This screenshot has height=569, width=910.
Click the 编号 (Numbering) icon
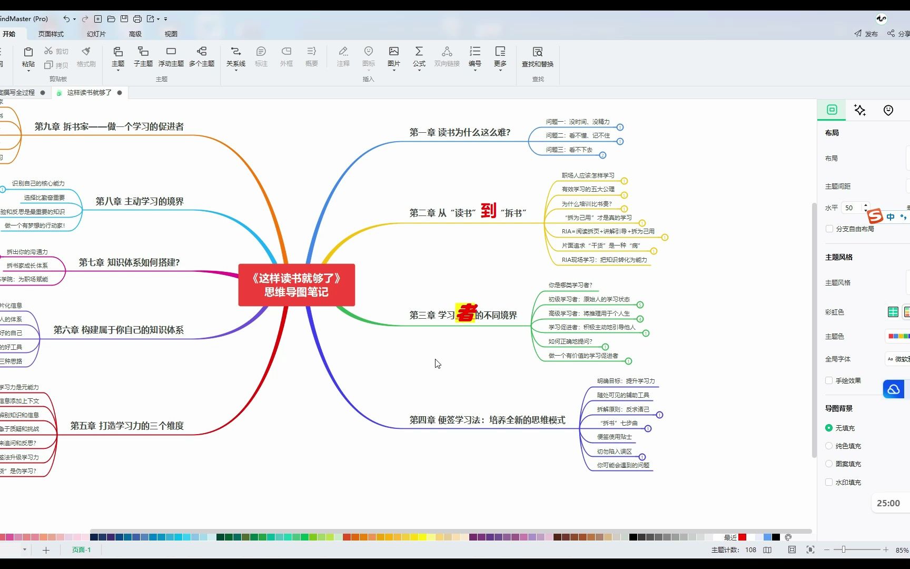click(x=475, y=52)
